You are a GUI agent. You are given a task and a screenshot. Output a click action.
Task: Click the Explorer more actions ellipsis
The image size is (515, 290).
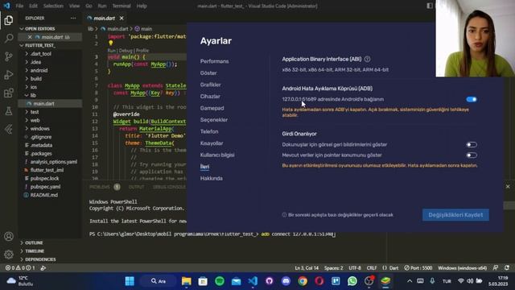pyautogui.click(x=73, y=18)
